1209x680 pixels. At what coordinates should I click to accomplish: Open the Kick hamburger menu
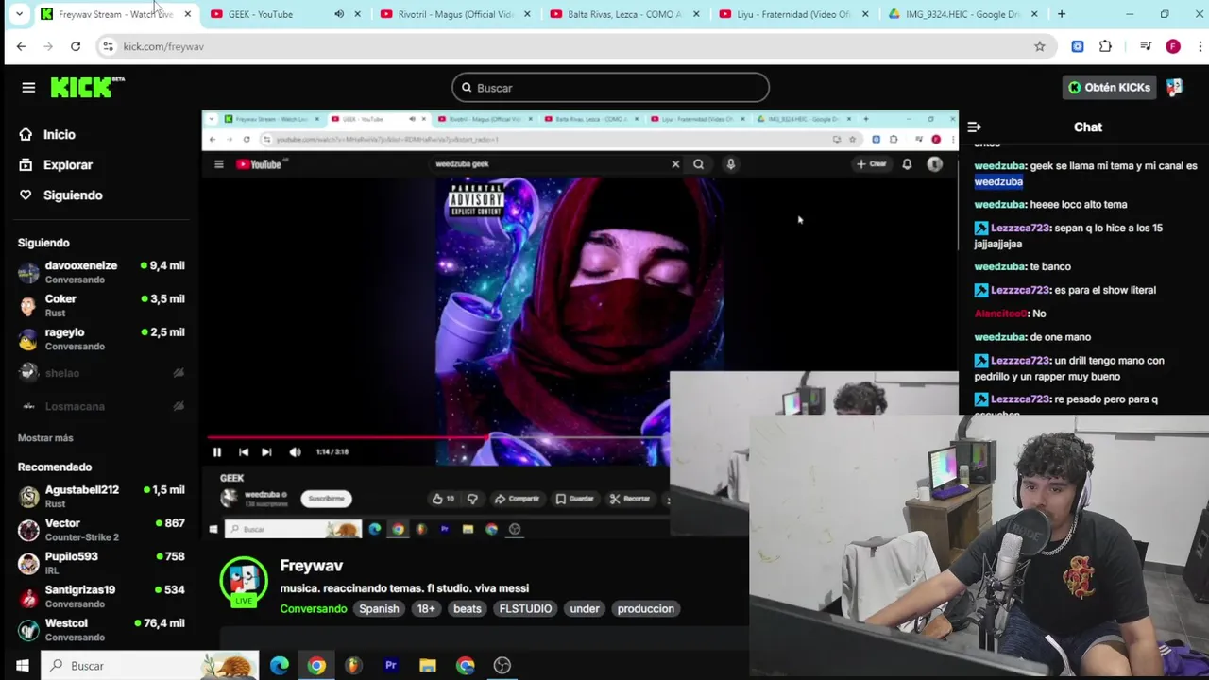coord(28,88)
